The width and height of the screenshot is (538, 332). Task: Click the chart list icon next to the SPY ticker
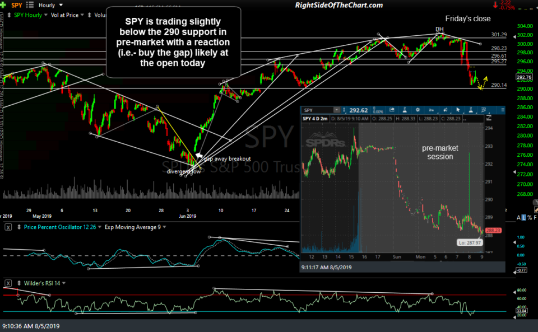[x=29, y=6]
